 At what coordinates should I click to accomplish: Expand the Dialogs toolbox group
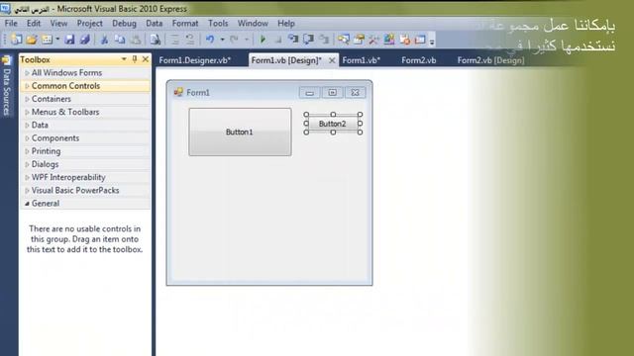point(85,164)
